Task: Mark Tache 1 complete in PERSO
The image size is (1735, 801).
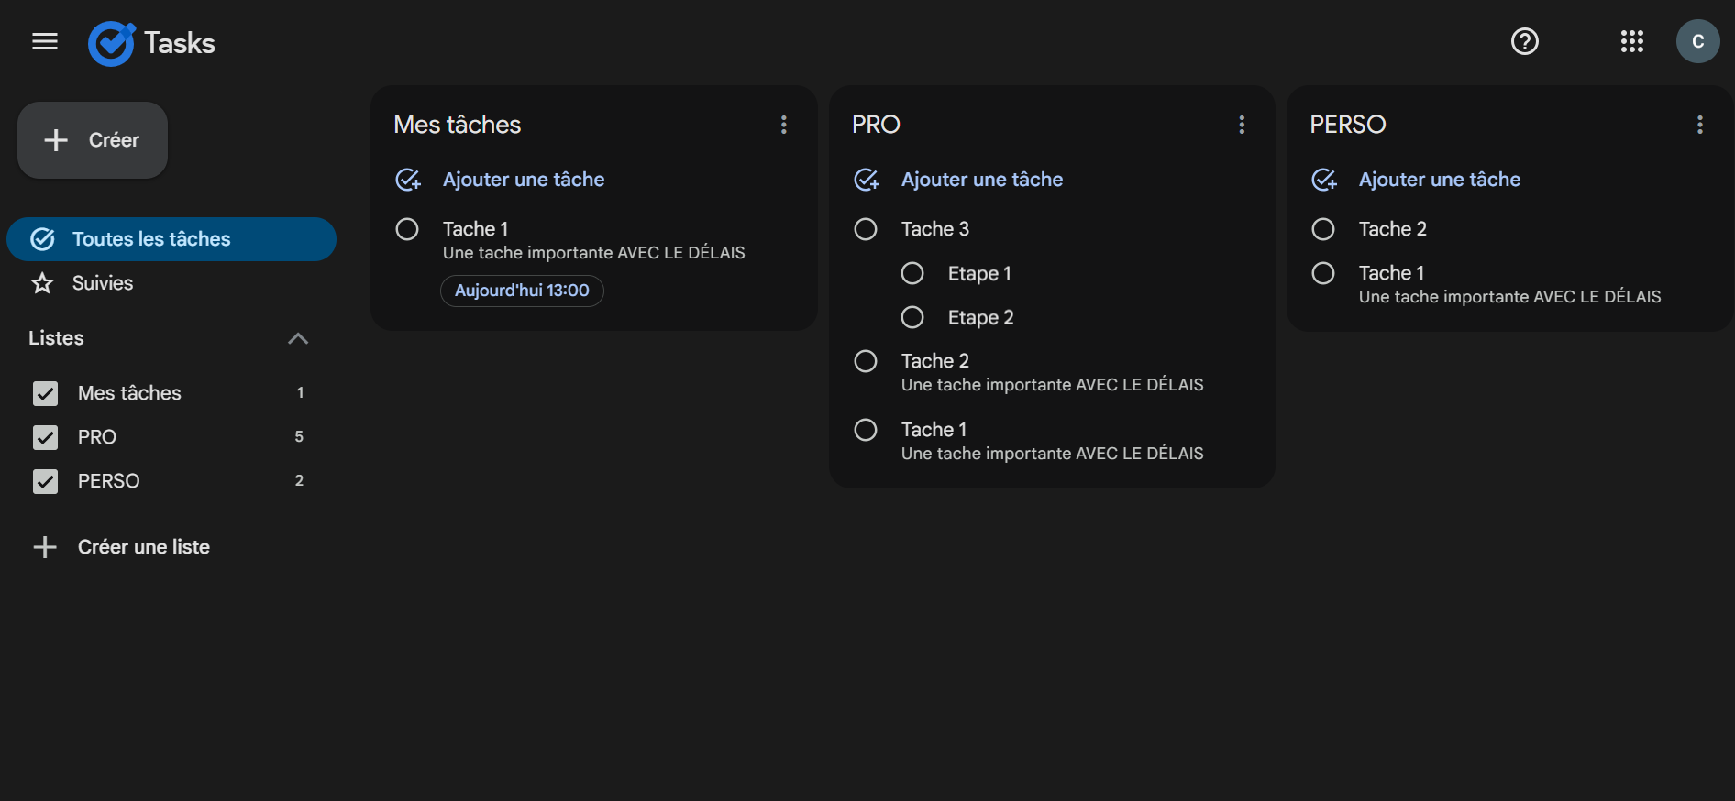Action: (x=1323, y=273)
